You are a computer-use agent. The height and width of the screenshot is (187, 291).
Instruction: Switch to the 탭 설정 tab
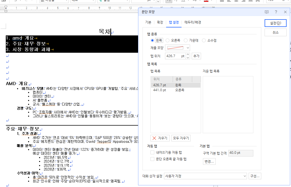pos(174,23)
